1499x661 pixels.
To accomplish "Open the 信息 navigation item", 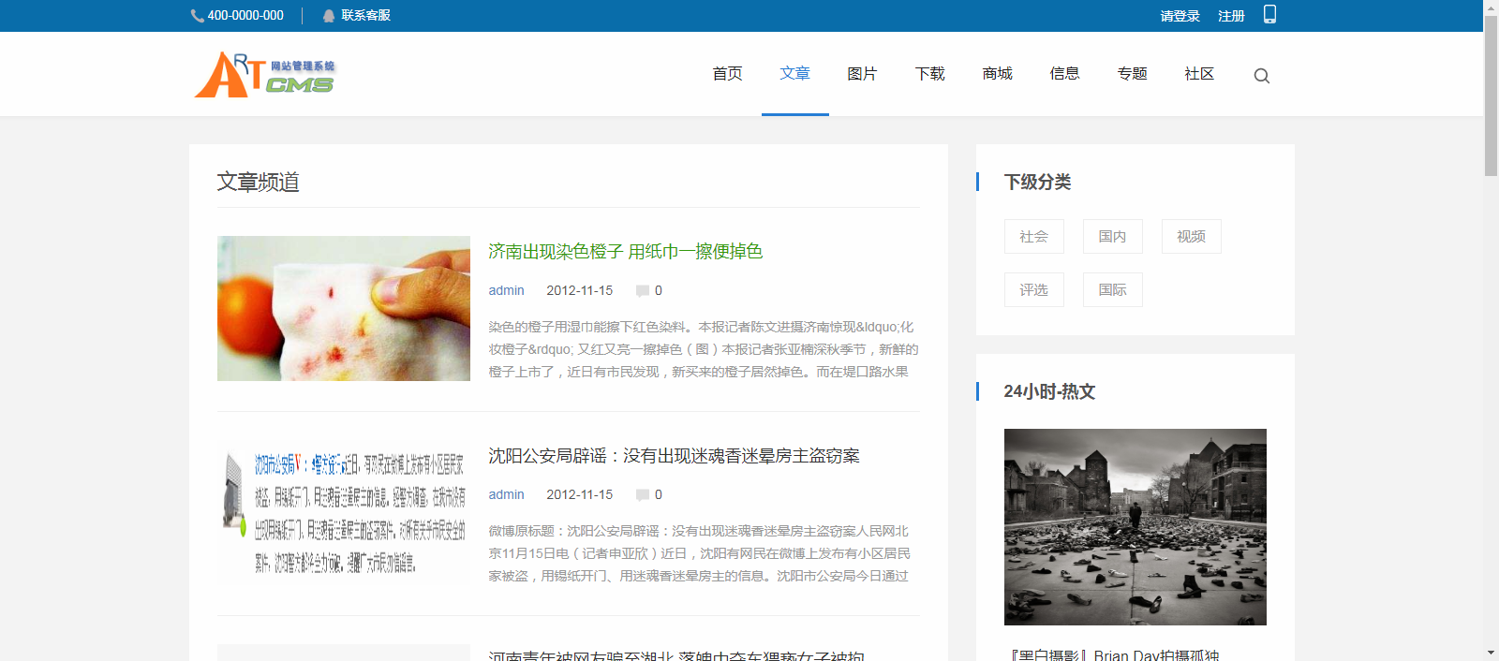I will [x=1065, y=74].
